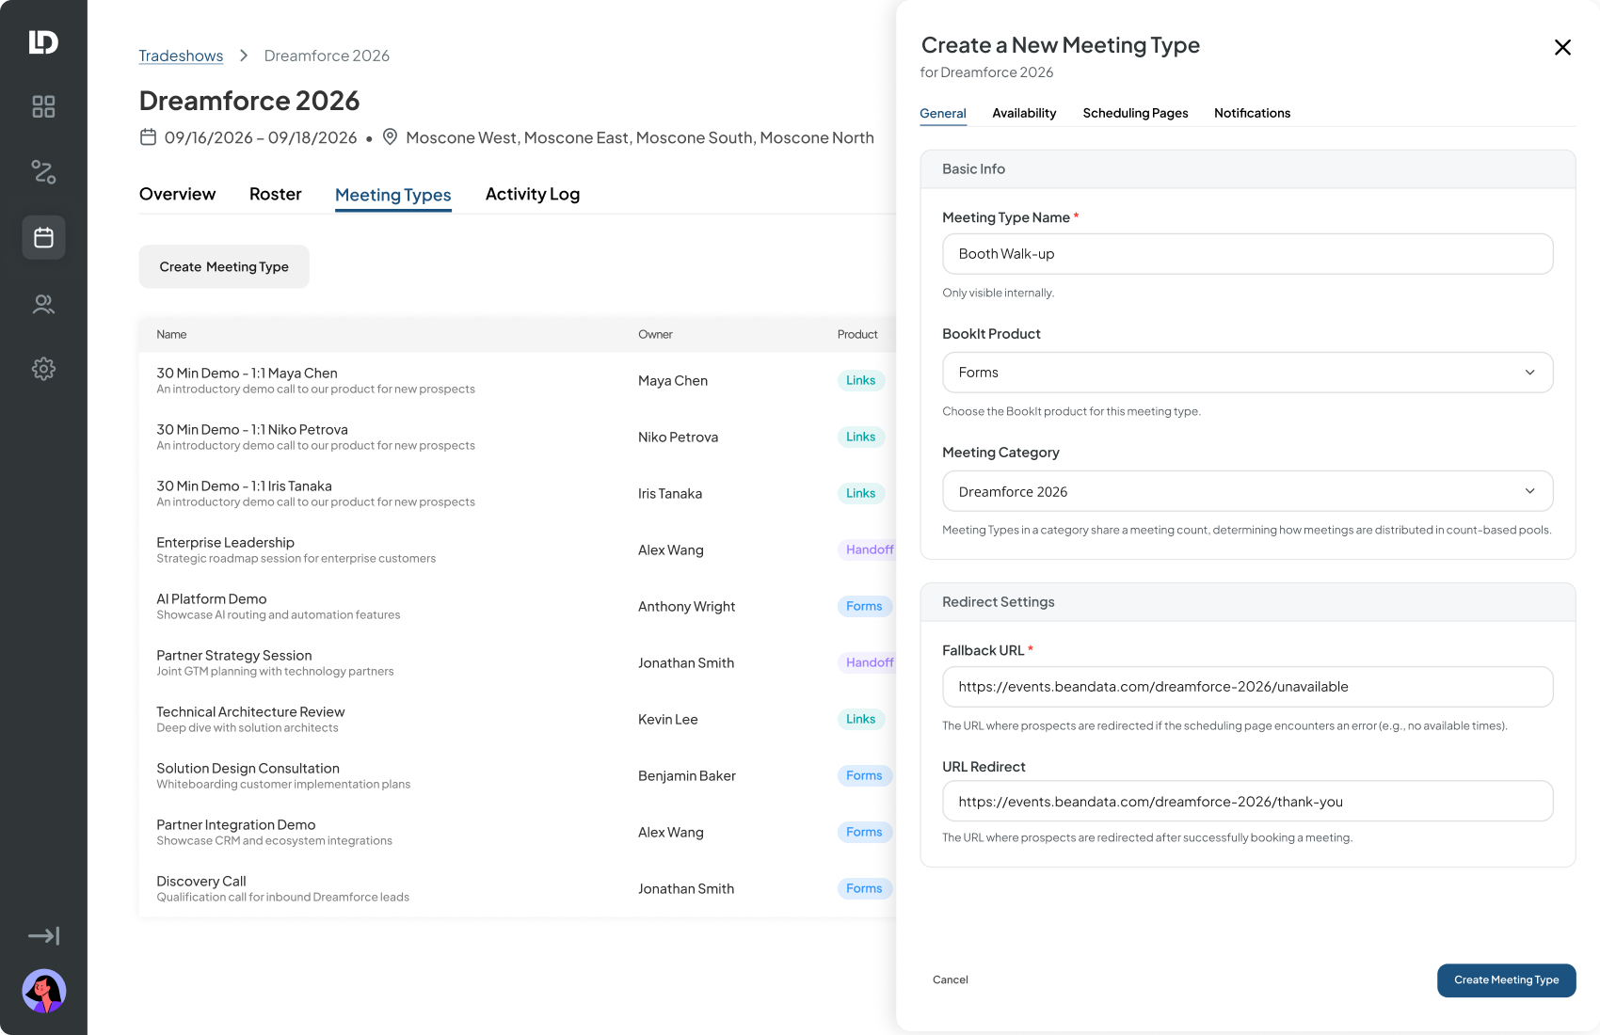Select the calendar icon in sidebar
The height and width of the screenshot is (1035, 1600).
pyautogui.click(x=43, y=237)
